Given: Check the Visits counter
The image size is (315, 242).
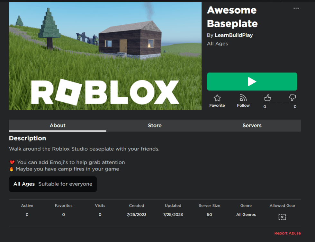Looking at the screenshot, I should click(x=100, y=210).
